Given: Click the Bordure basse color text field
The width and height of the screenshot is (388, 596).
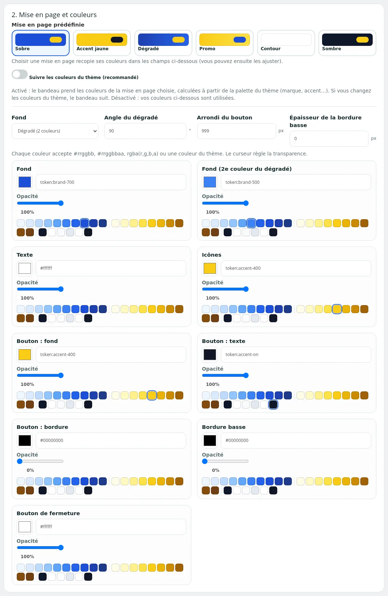Looking at the screenshot, I should point(296,441).
